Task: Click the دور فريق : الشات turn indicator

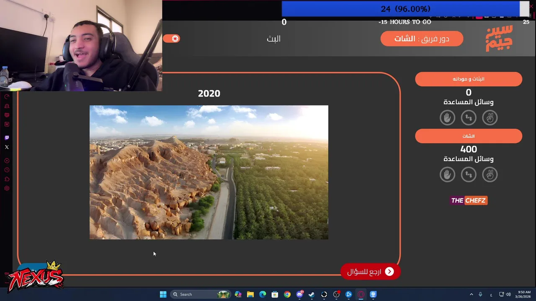Action: 422,38
